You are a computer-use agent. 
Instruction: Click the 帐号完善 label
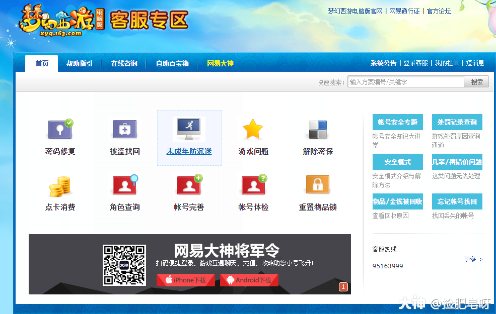coord(189,207)
